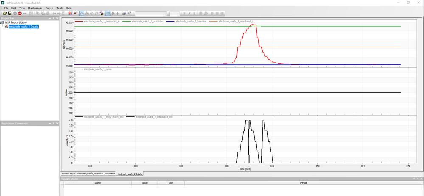424x196 pixels.
Task: Click the Back arrow toolbar icon
Action: (x=54, y=14)
